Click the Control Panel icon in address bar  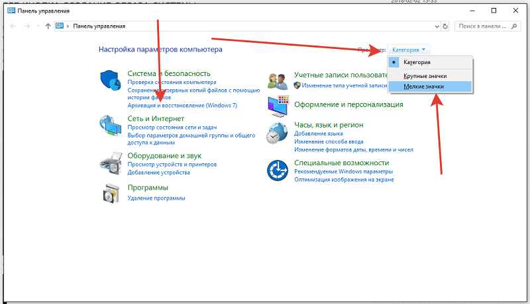coord(60,26)
